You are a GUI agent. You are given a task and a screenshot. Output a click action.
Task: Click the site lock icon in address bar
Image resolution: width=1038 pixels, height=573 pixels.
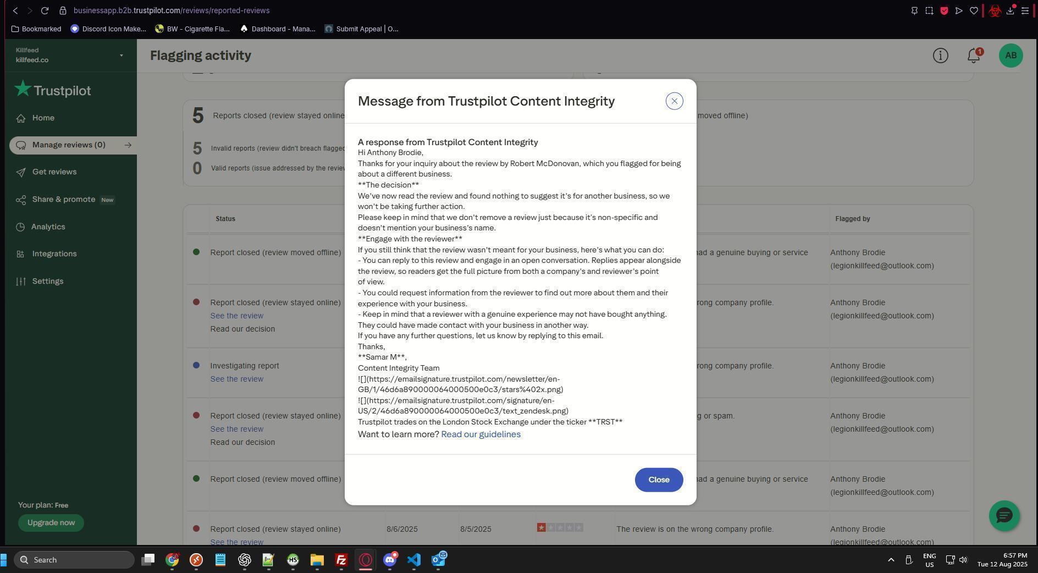63,10
